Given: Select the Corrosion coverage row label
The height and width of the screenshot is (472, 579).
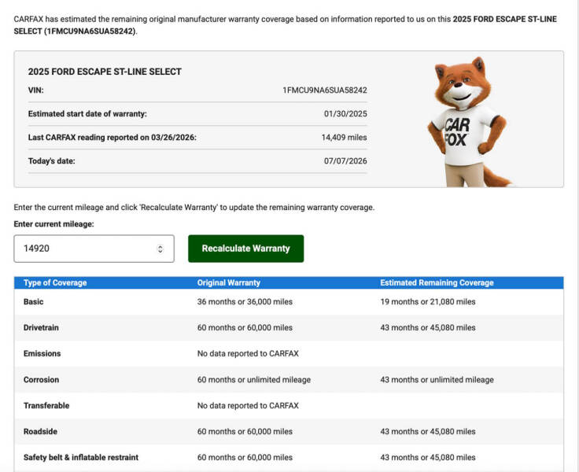Looking at the screenshot, I should [x=41, y=380].
